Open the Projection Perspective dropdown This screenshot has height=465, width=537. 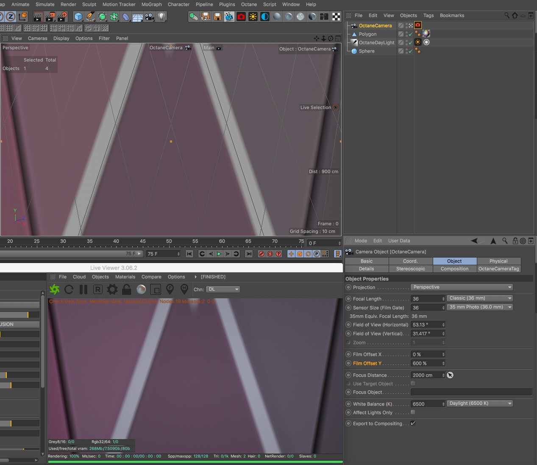[x=462, y=287]
